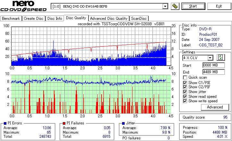The image size is (232, 141).
Task: Click the date 24 Sep 2007
Action: pos(209,40)
